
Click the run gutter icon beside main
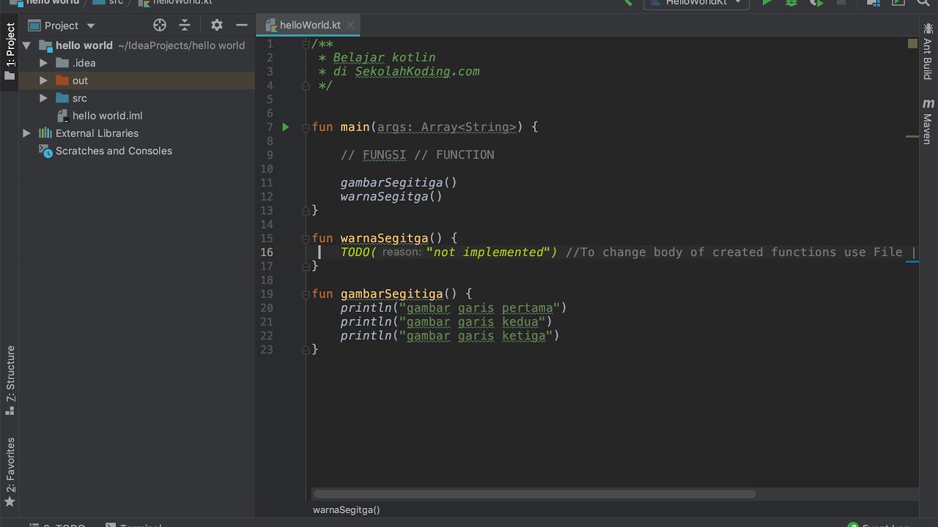tap(286, 127)
